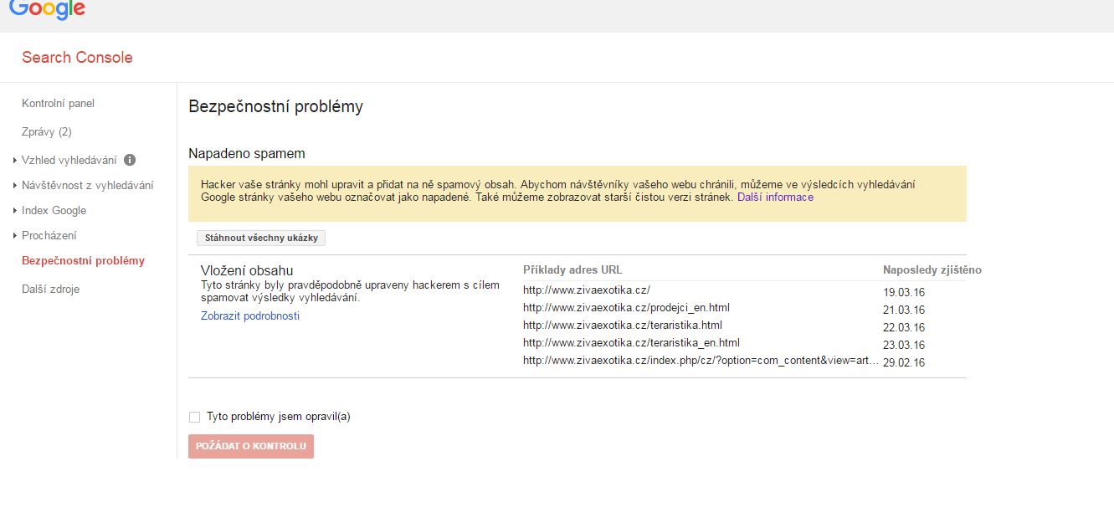Select Bezpečnostní problémy in the sidebar
The image size is (1114, 518).
tap(83, 261)
